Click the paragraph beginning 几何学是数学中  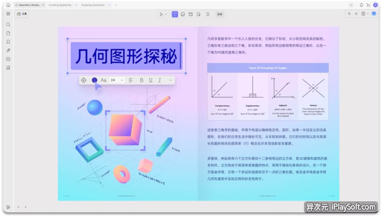(266, 45)
